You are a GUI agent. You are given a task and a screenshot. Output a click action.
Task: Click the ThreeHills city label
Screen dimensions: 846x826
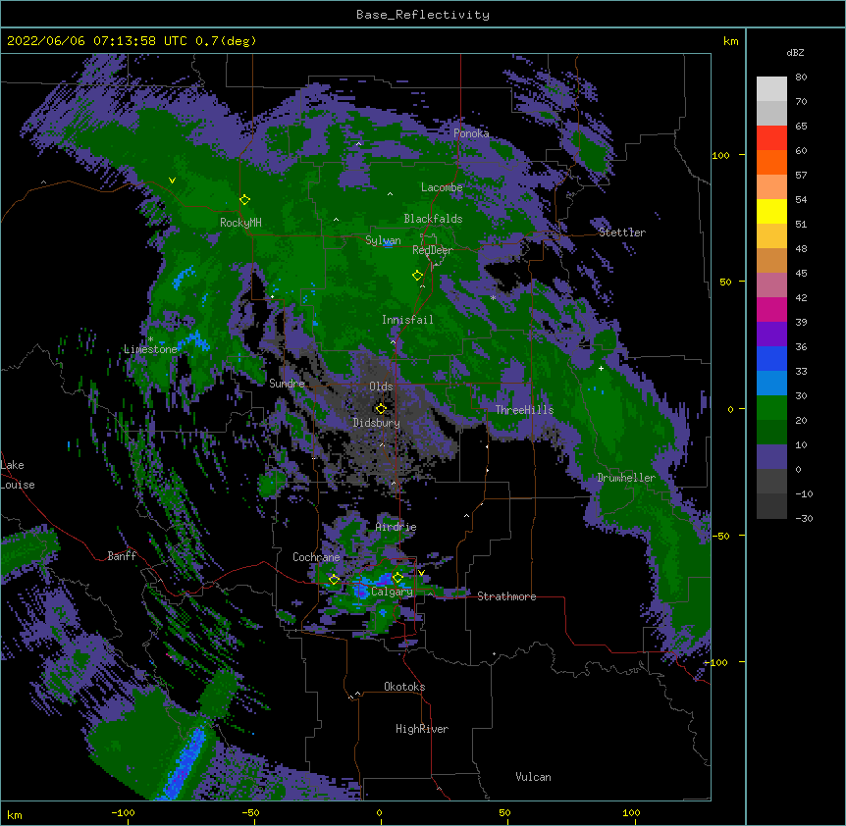click(524, 410)
